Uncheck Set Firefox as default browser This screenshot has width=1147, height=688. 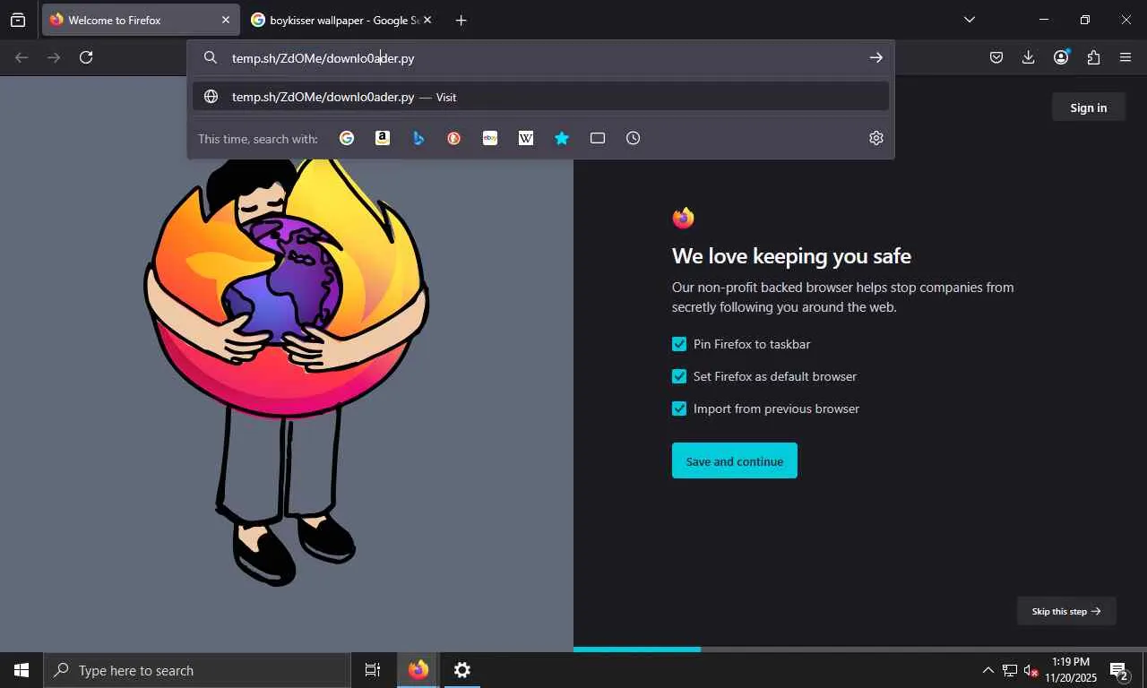pyautogui.click(x=679, y=376)
